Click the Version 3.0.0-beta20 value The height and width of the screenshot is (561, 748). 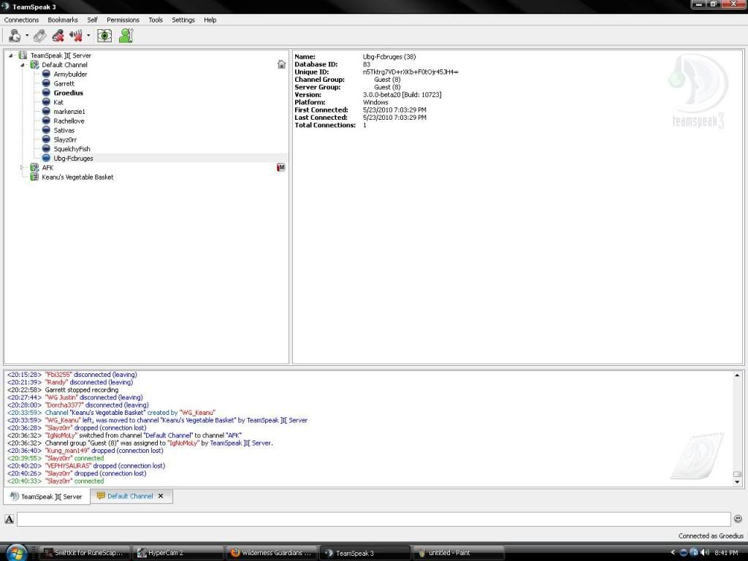[x=402, y=95]
